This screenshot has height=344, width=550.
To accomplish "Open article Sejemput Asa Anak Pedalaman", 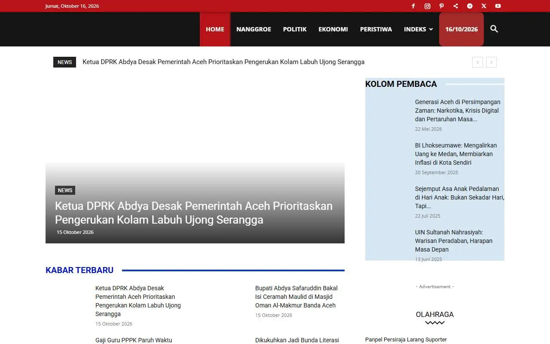I will pos(459,197).
